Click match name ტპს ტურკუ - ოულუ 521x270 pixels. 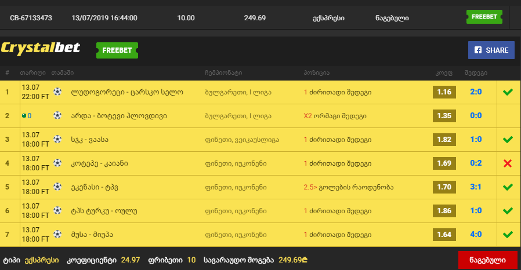tap(104, 211)
